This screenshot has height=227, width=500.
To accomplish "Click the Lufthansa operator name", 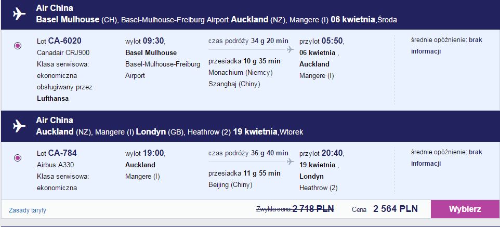I will click(53, 99).
